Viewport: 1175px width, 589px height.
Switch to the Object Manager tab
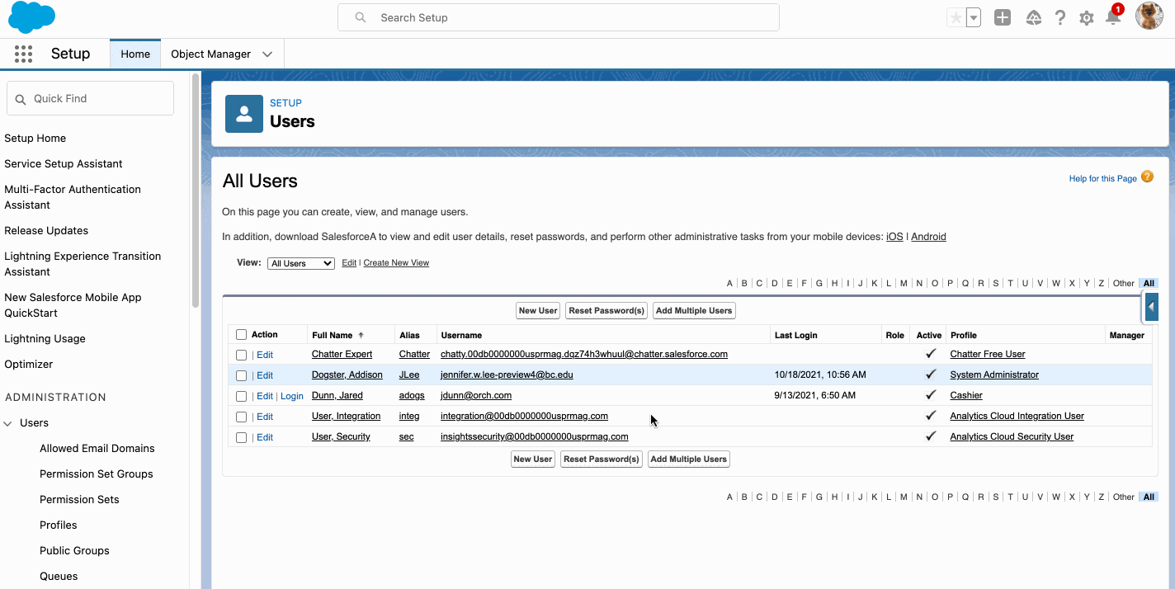tap(210, 54)
